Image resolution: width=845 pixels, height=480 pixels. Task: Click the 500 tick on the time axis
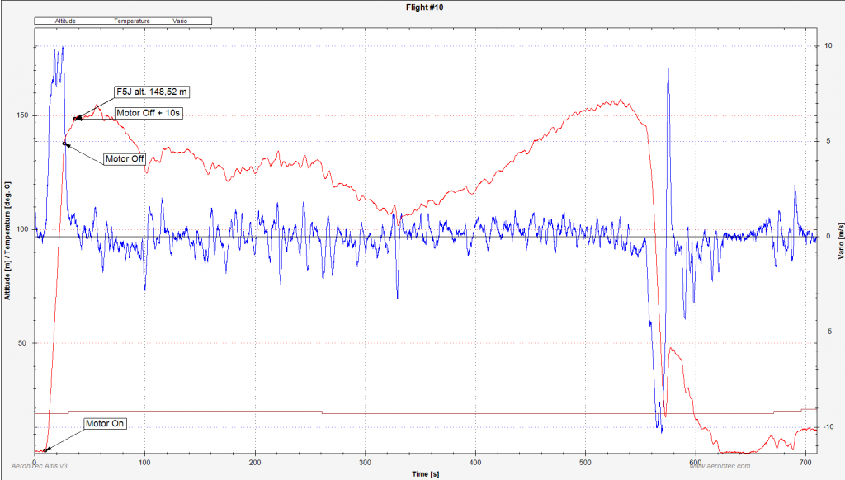coord(585,461)
